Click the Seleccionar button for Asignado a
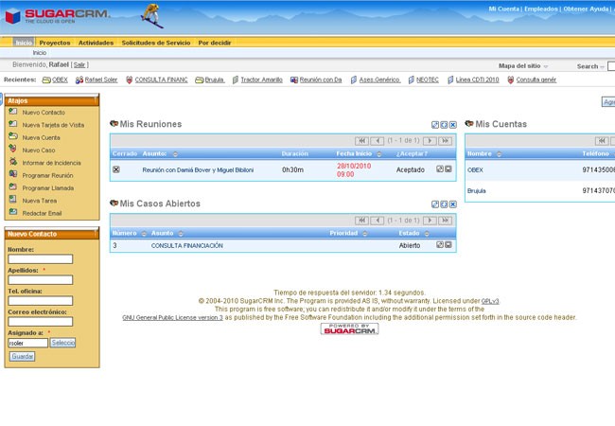 [x=62, y=343]
